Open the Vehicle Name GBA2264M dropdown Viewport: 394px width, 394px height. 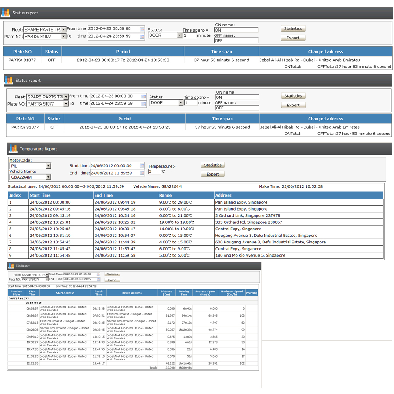(49, 177)
